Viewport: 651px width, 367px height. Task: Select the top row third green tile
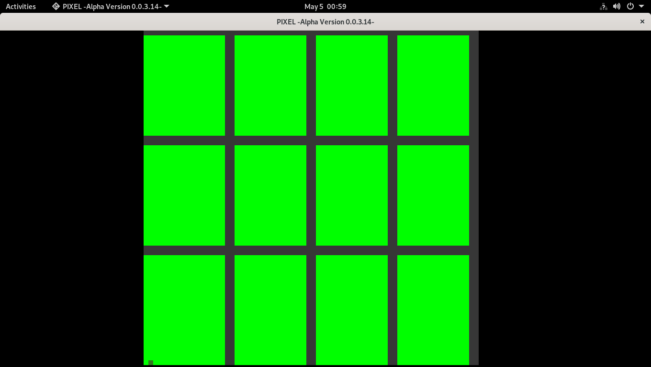[x=352, y=86]
